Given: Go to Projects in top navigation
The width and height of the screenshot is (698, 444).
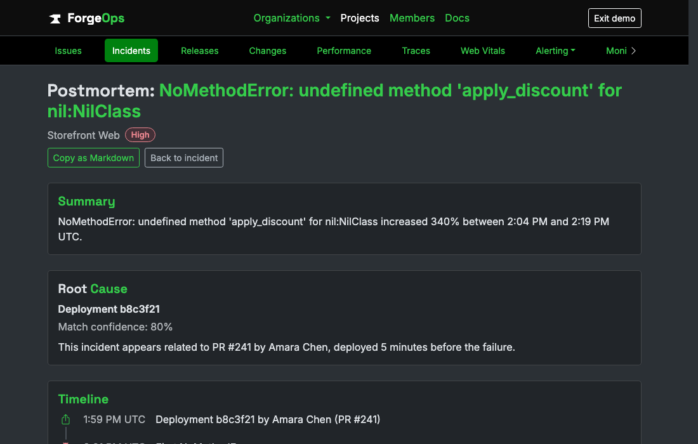Looking at the screenshot, I should tap(360, 18).
